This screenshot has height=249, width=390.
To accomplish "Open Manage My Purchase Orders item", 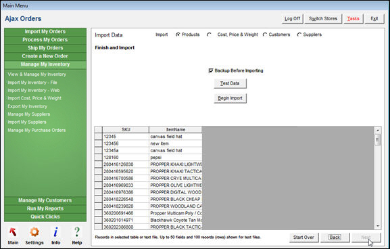I will pyautogui.click(x=36, y=130).
